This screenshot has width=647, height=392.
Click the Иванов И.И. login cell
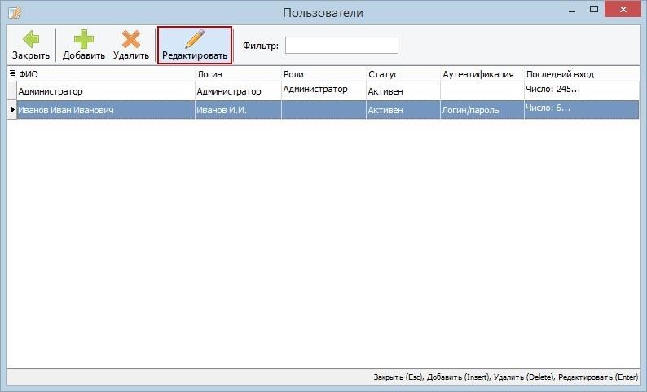tap(238, 110)
